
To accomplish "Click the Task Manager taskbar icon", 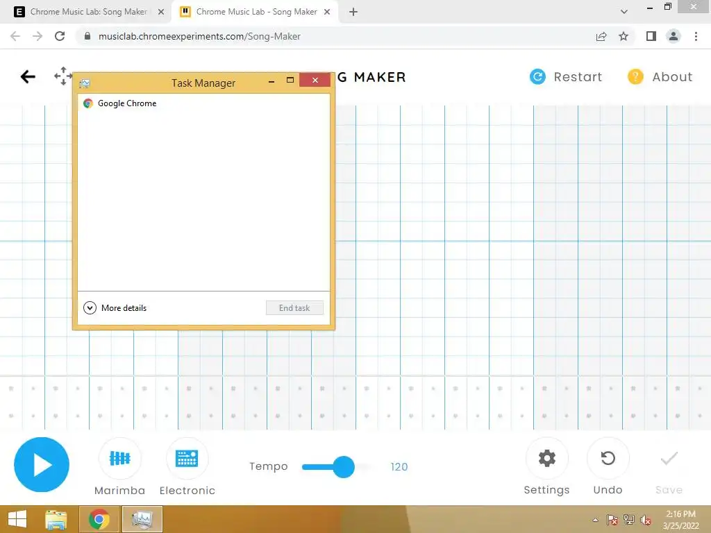I will coord(142,519).
